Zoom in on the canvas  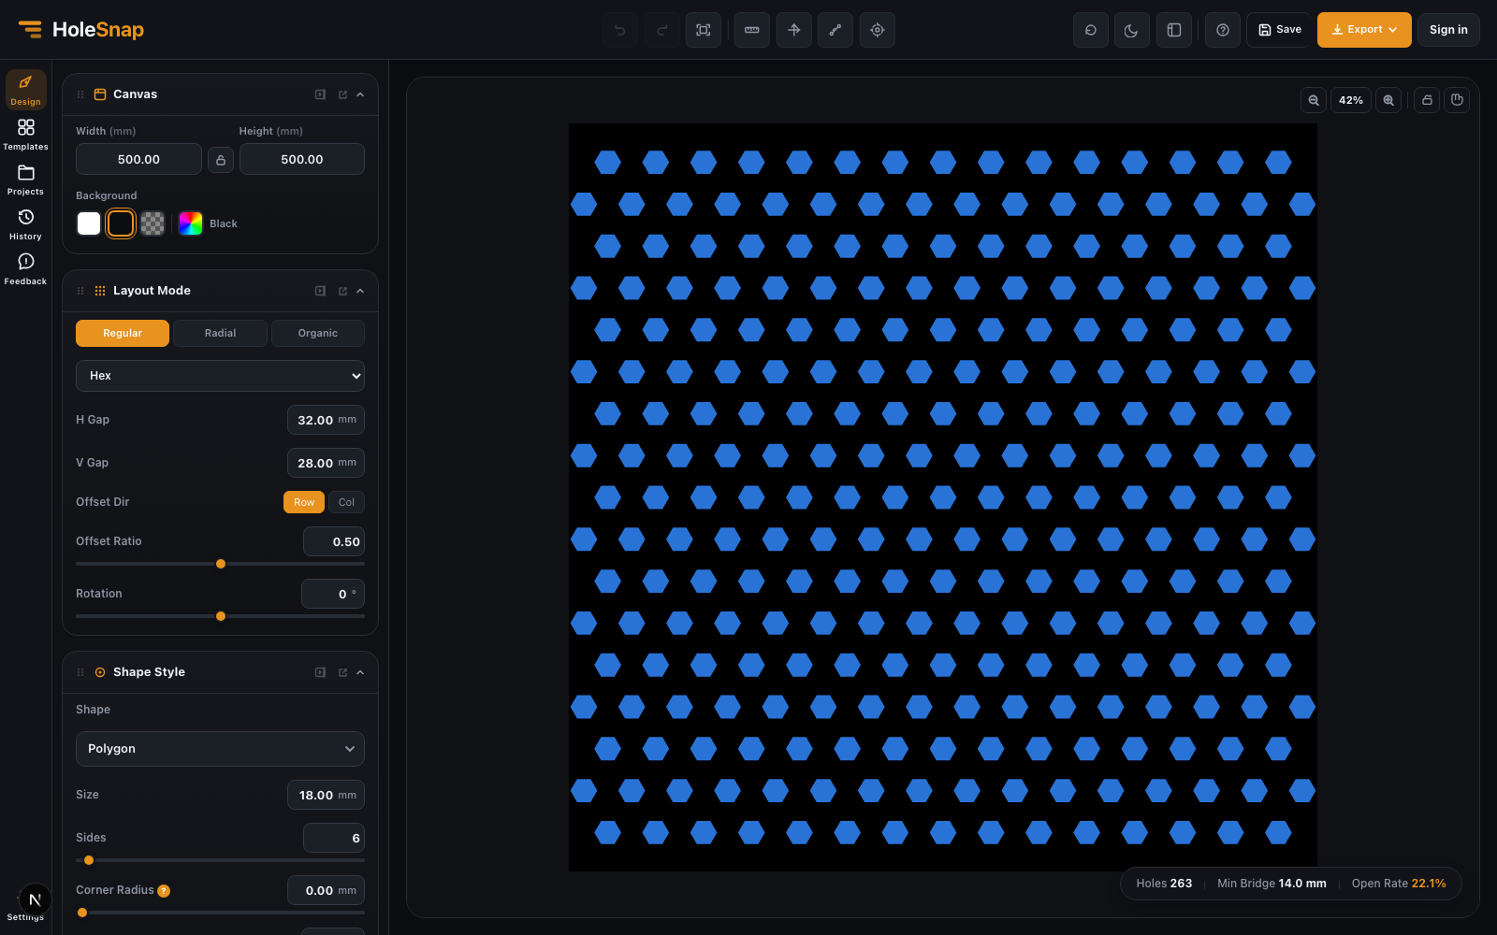1388,100
